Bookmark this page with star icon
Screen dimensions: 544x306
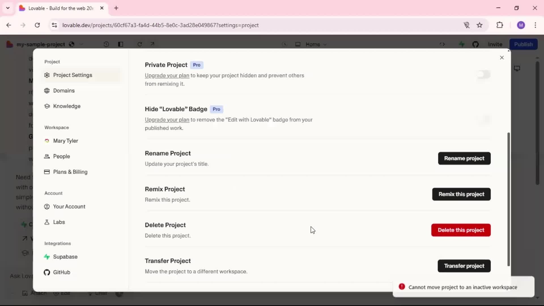[x=479, y=25]
